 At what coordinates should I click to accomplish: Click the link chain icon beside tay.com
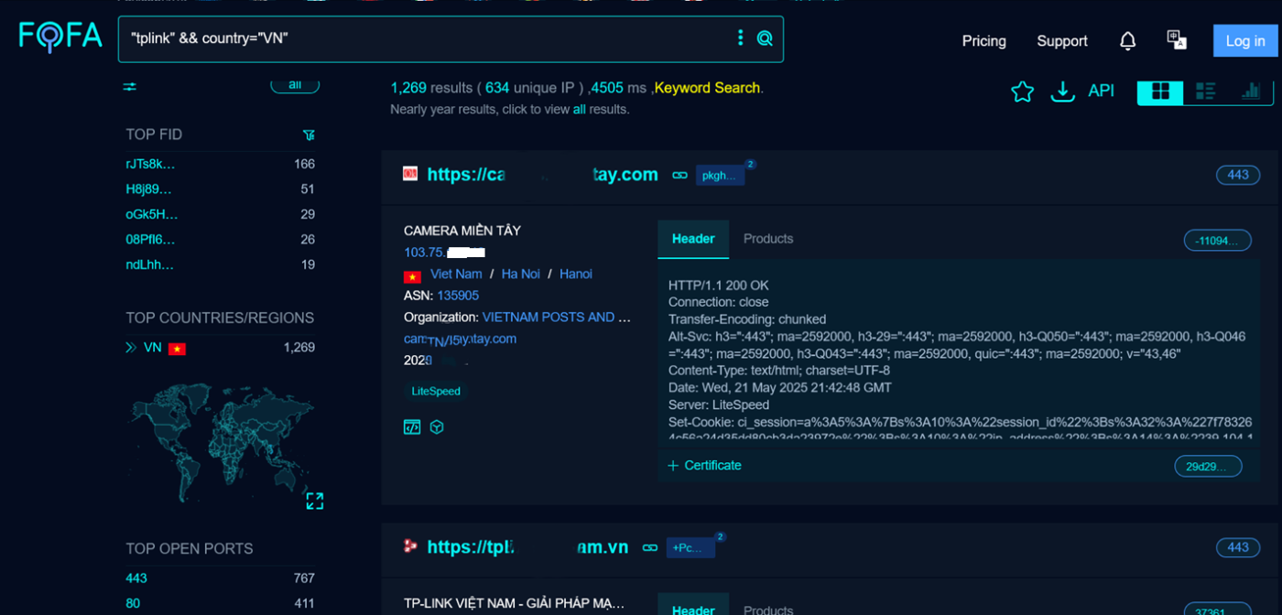(679, 175)
